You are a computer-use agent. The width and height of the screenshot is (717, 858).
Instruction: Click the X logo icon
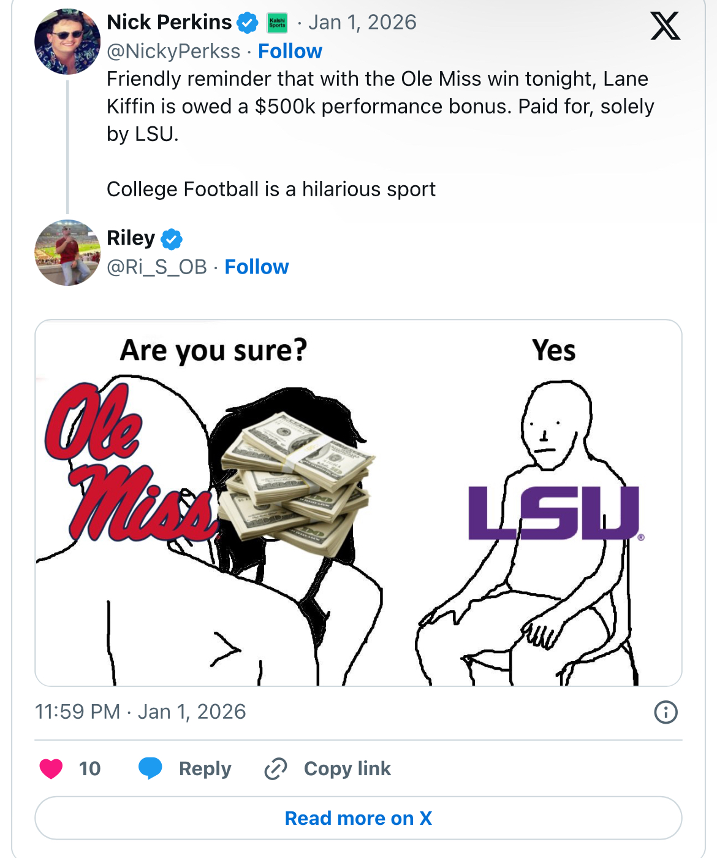(x=665, y=26)
